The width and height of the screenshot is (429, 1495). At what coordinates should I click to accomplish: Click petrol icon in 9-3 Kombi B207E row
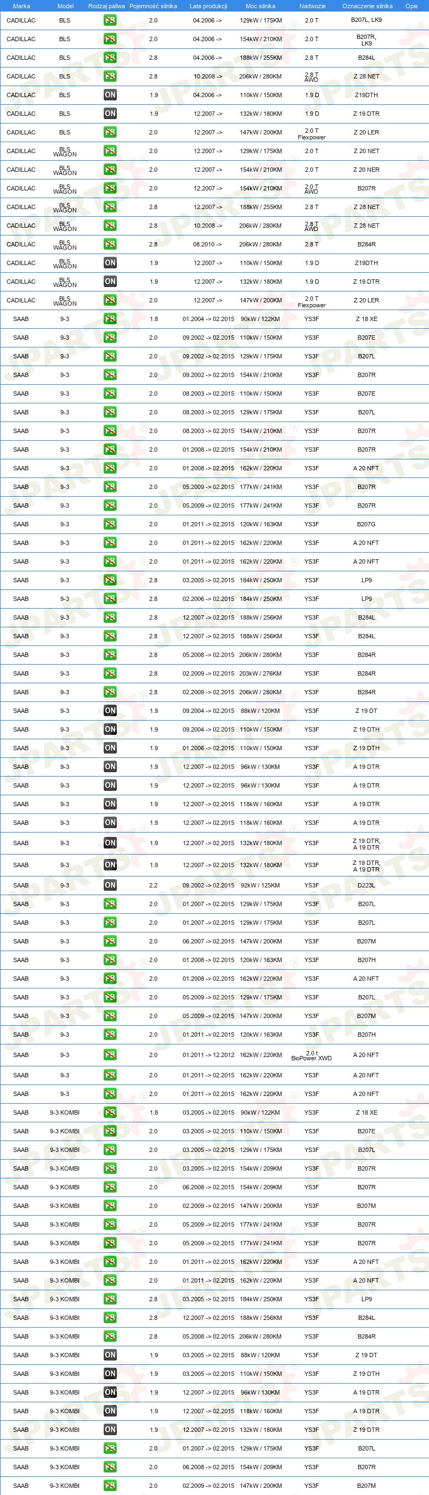tap(110, 1131)
